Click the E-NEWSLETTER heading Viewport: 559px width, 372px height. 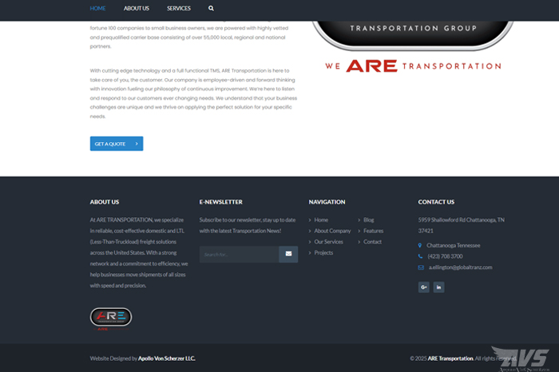click(x=220, y=202)
